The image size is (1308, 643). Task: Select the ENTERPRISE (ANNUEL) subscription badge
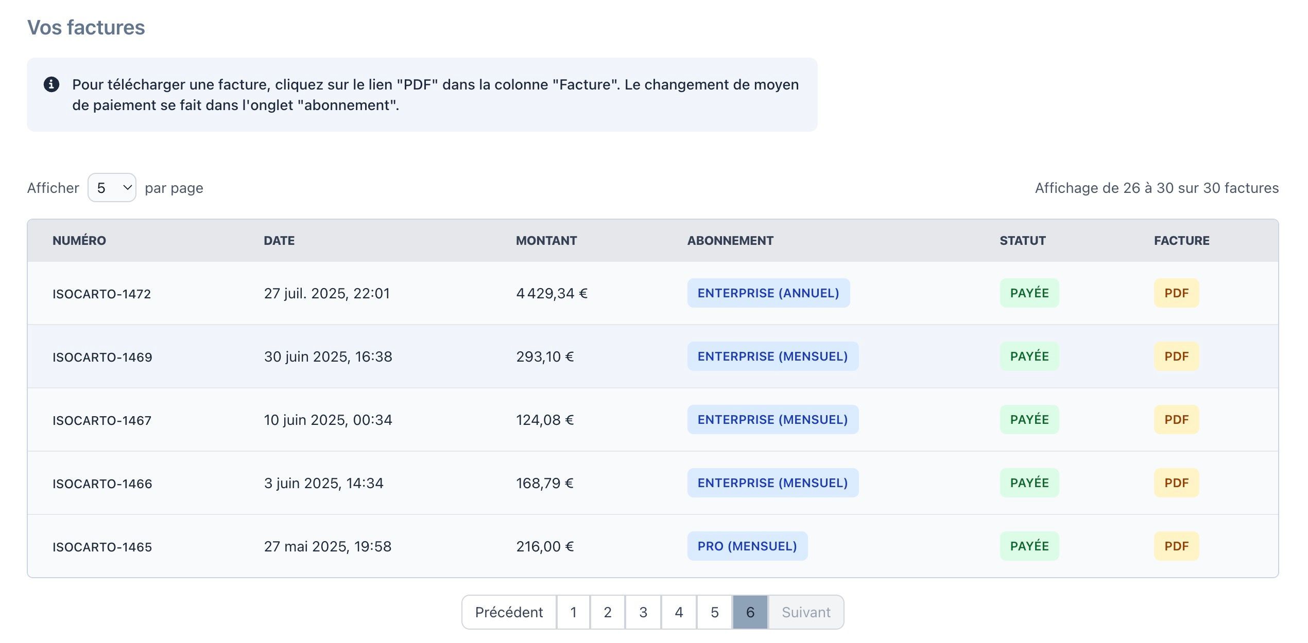pyautogui.click(x=768, y=293)
